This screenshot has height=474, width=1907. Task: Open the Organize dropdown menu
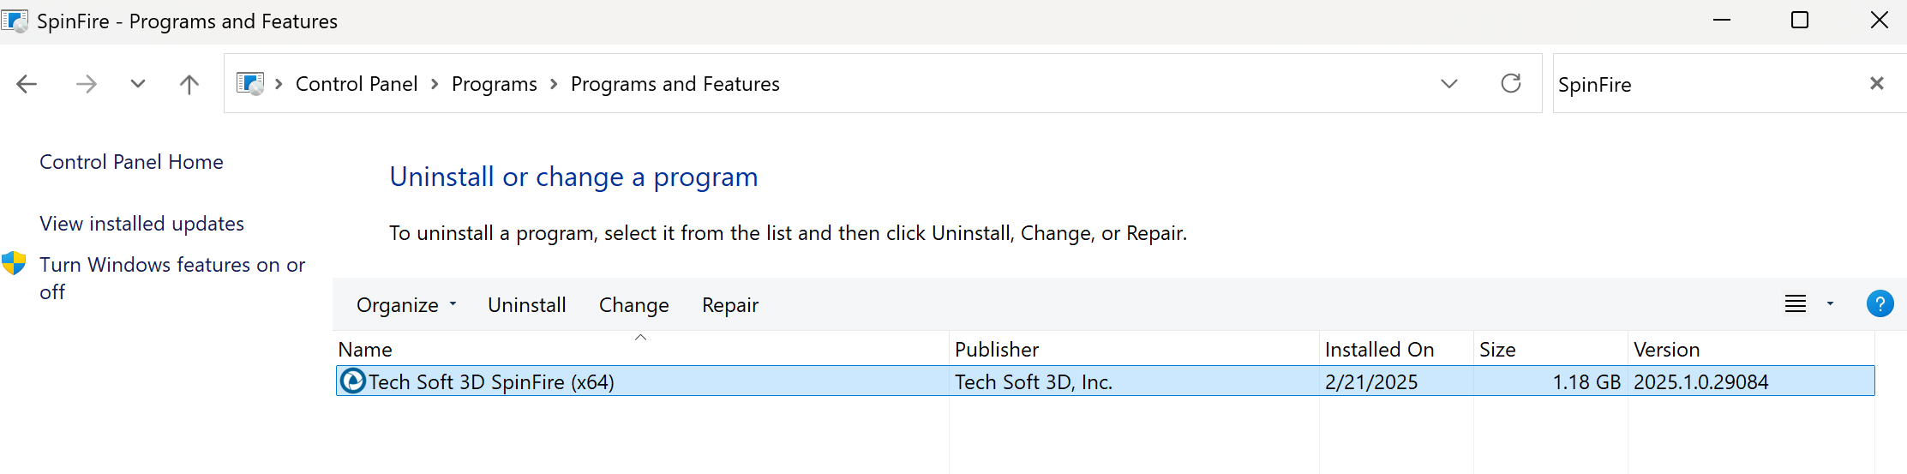tap(406, 305)
